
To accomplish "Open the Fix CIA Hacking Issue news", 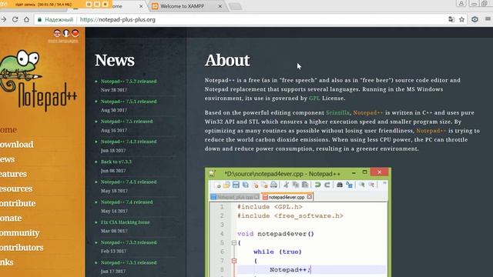I will click(x=125, y=222).
